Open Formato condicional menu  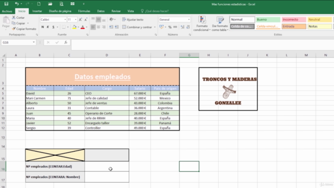click(x=202, y=23)
